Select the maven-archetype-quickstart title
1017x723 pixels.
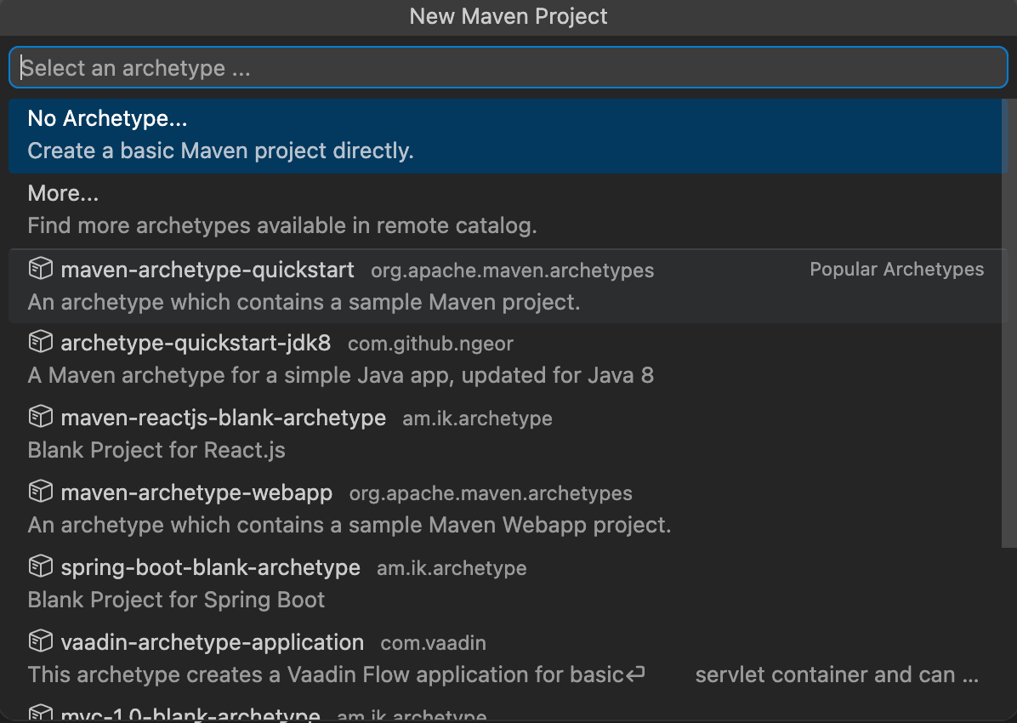tap(207, 270)
